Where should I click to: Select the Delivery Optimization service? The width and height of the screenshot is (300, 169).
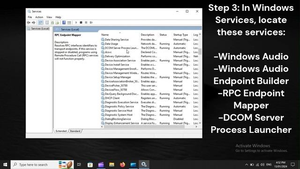(150, 56)
